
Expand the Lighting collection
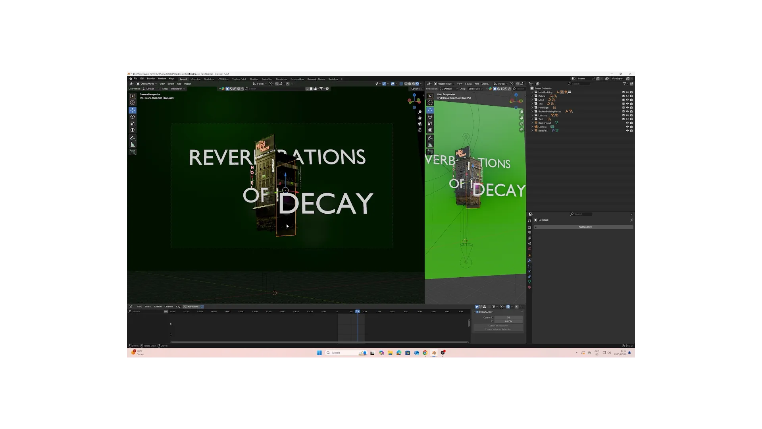(x=532, y=115)
